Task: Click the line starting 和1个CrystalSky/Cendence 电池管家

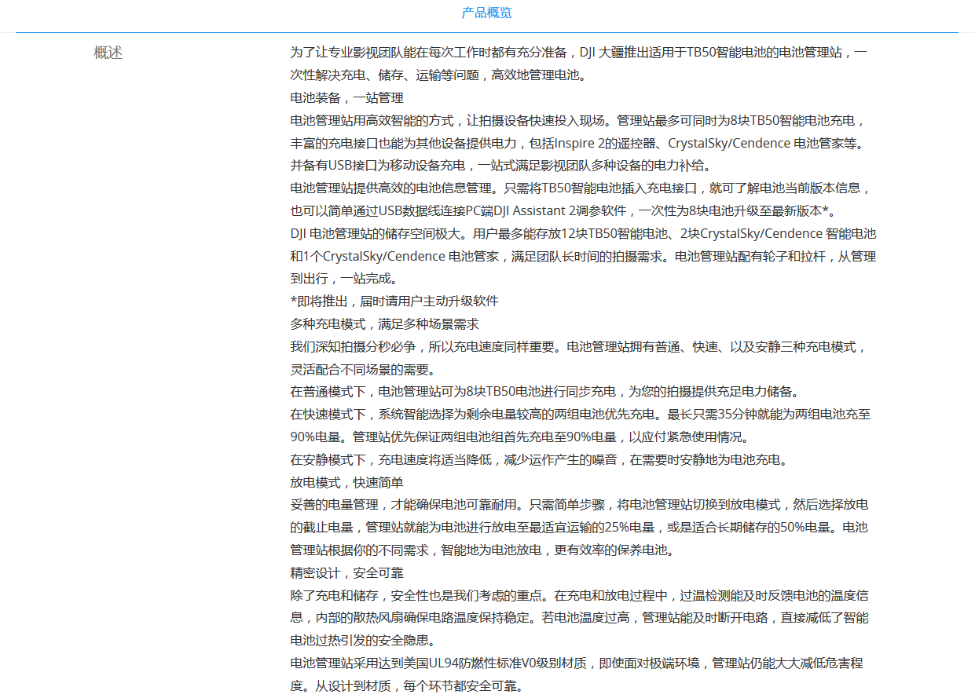Action: click(583, 256)
